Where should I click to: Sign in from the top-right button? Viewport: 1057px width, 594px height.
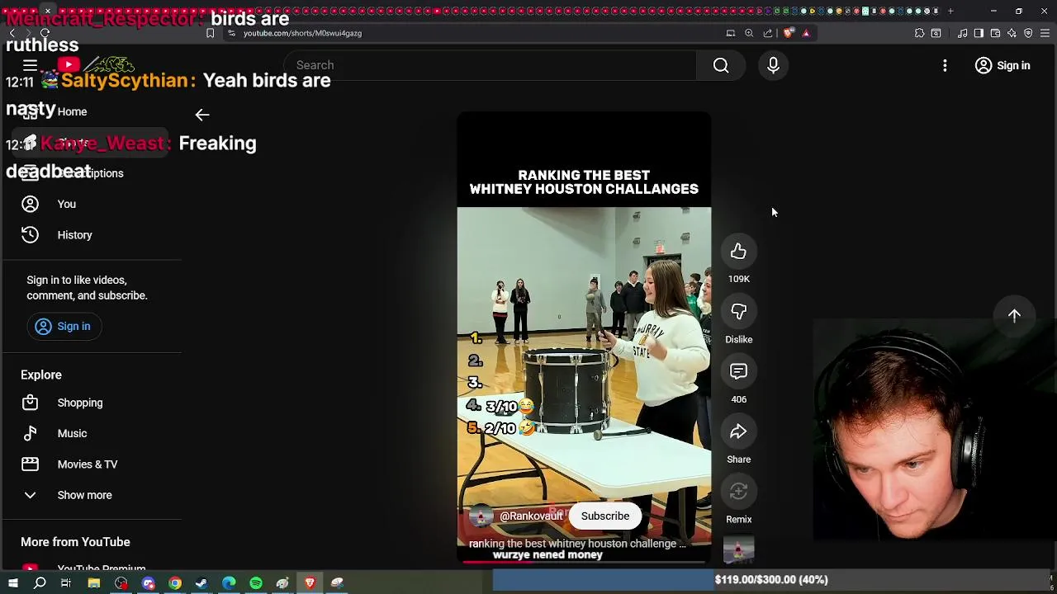point(1002,65)
